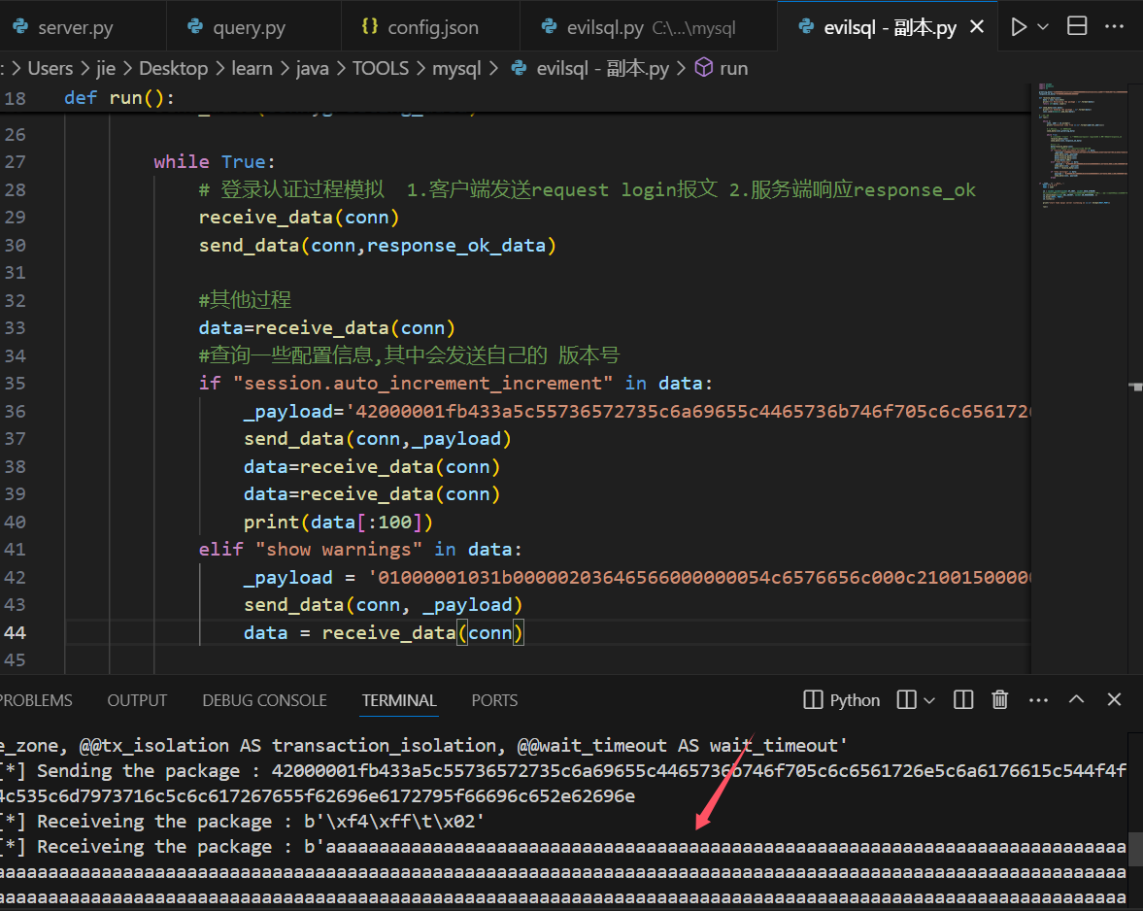
Task: Kill terminal with the trash icon
Action: [x=999, y=699]
